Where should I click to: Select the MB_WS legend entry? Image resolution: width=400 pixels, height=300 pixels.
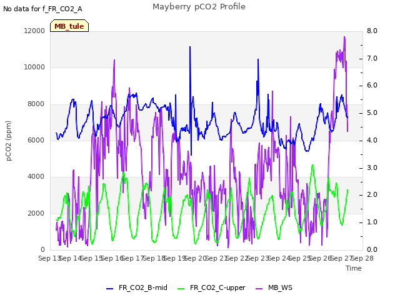[x=274, y=287]
